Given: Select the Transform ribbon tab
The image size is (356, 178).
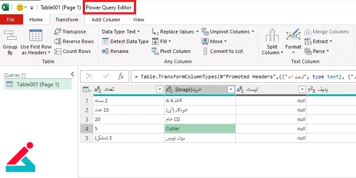Looking at the screenshot, I should pyautogui.click(x=67, y=20).
